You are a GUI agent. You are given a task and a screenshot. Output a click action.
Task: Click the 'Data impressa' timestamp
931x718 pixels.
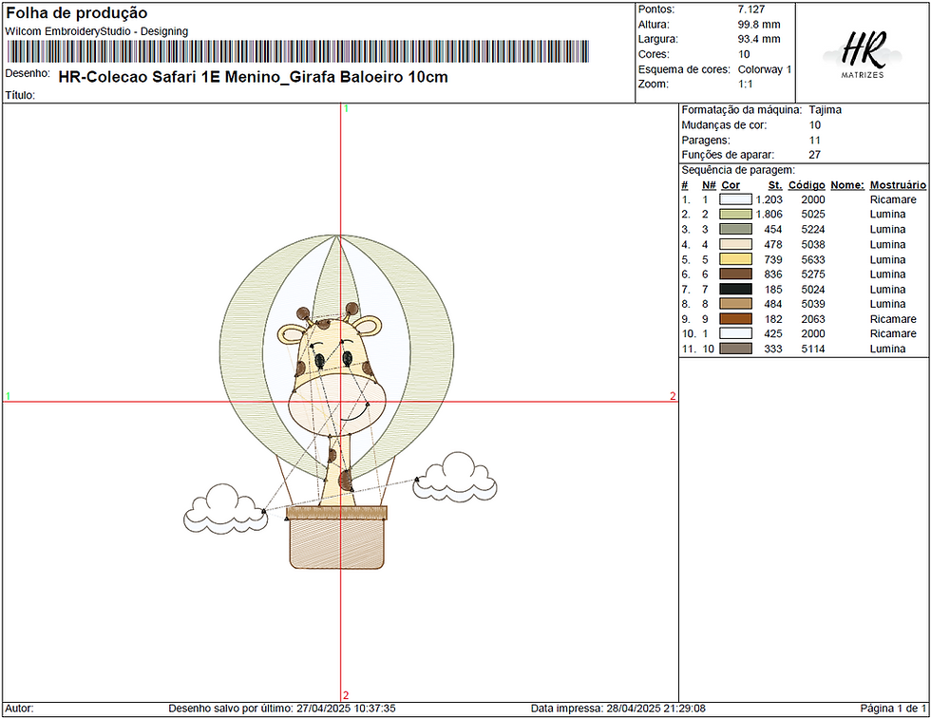(x=618, y=709)
